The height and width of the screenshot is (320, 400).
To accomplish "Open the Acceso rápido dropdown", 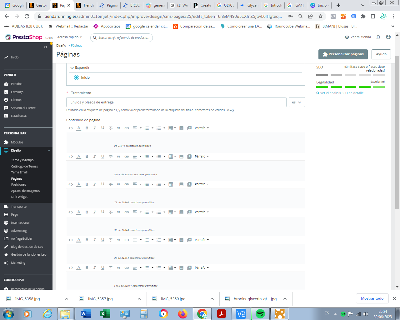I will (x=70, y=37).
